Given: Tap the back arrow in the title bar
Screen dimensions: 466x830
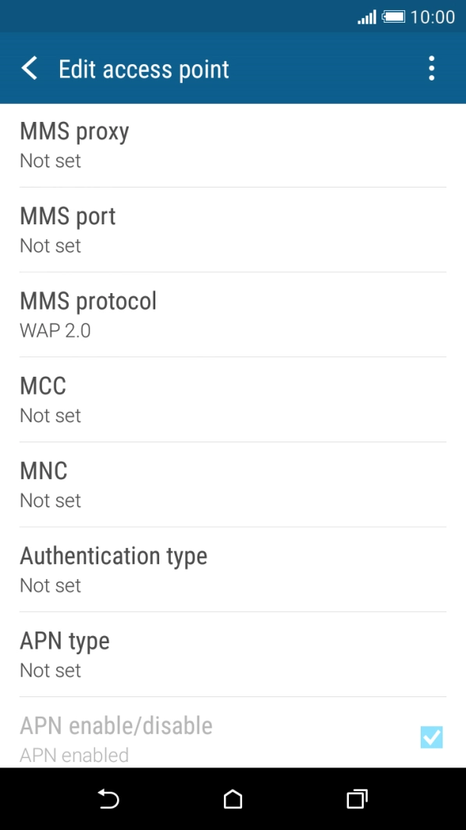Looking at the screenshot, I should tap(29, 69).
